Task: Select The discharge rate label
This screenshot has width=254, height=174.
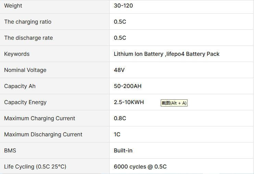Action: (x=28, y=38)
